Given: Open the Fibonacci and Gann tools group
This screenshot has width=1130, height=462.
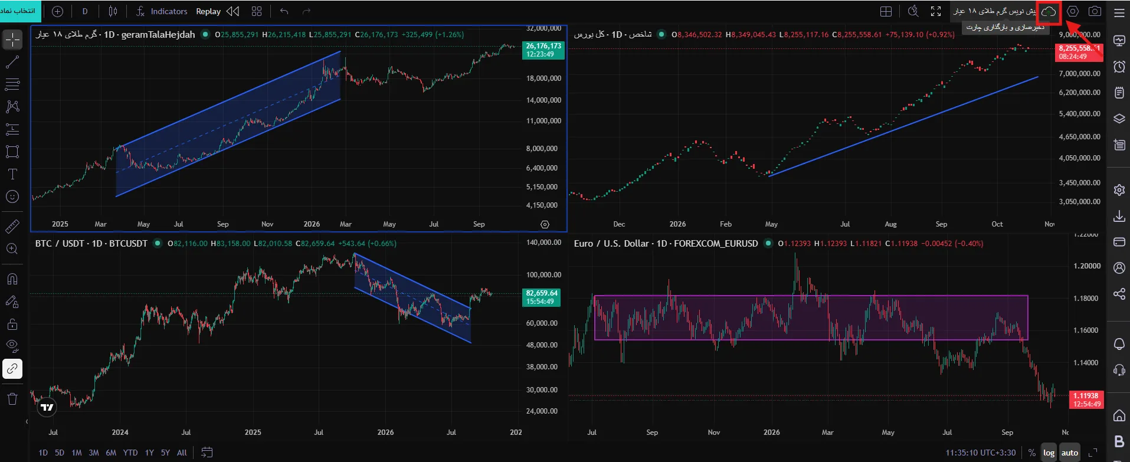Looking at the screenshot, I should coord(12,84).
